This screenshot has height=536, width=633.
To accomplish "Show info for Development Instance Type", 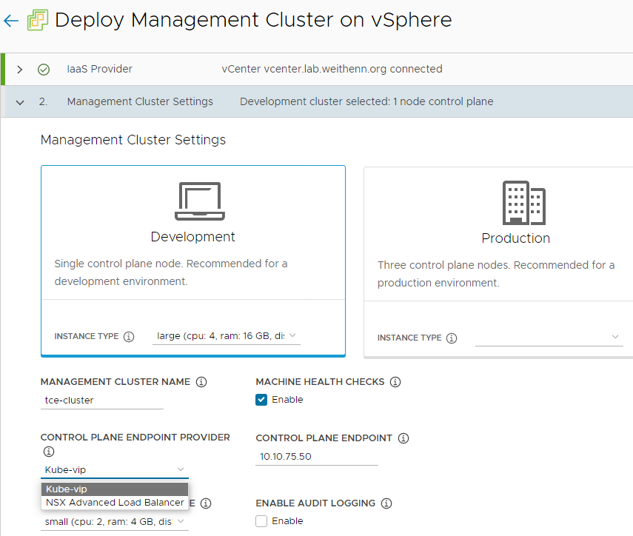I will 129,337.
